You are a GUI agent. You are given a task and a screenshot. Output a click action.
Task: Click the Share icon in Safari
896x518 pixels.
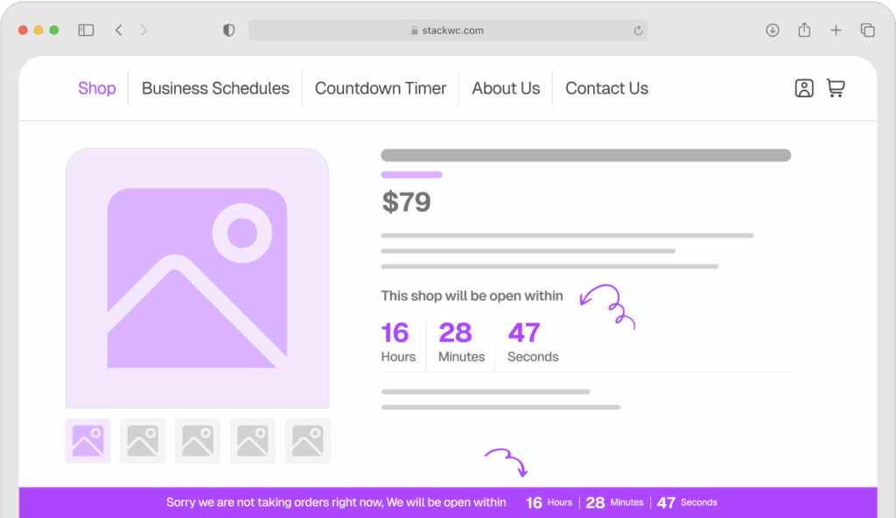coord(804,30)
